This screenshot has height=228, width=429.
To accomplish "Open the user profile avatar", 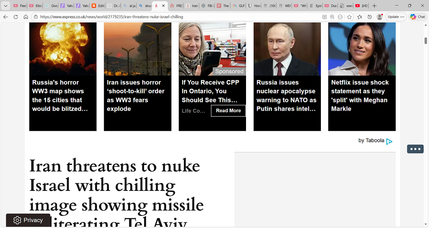I will click(380, 17).
